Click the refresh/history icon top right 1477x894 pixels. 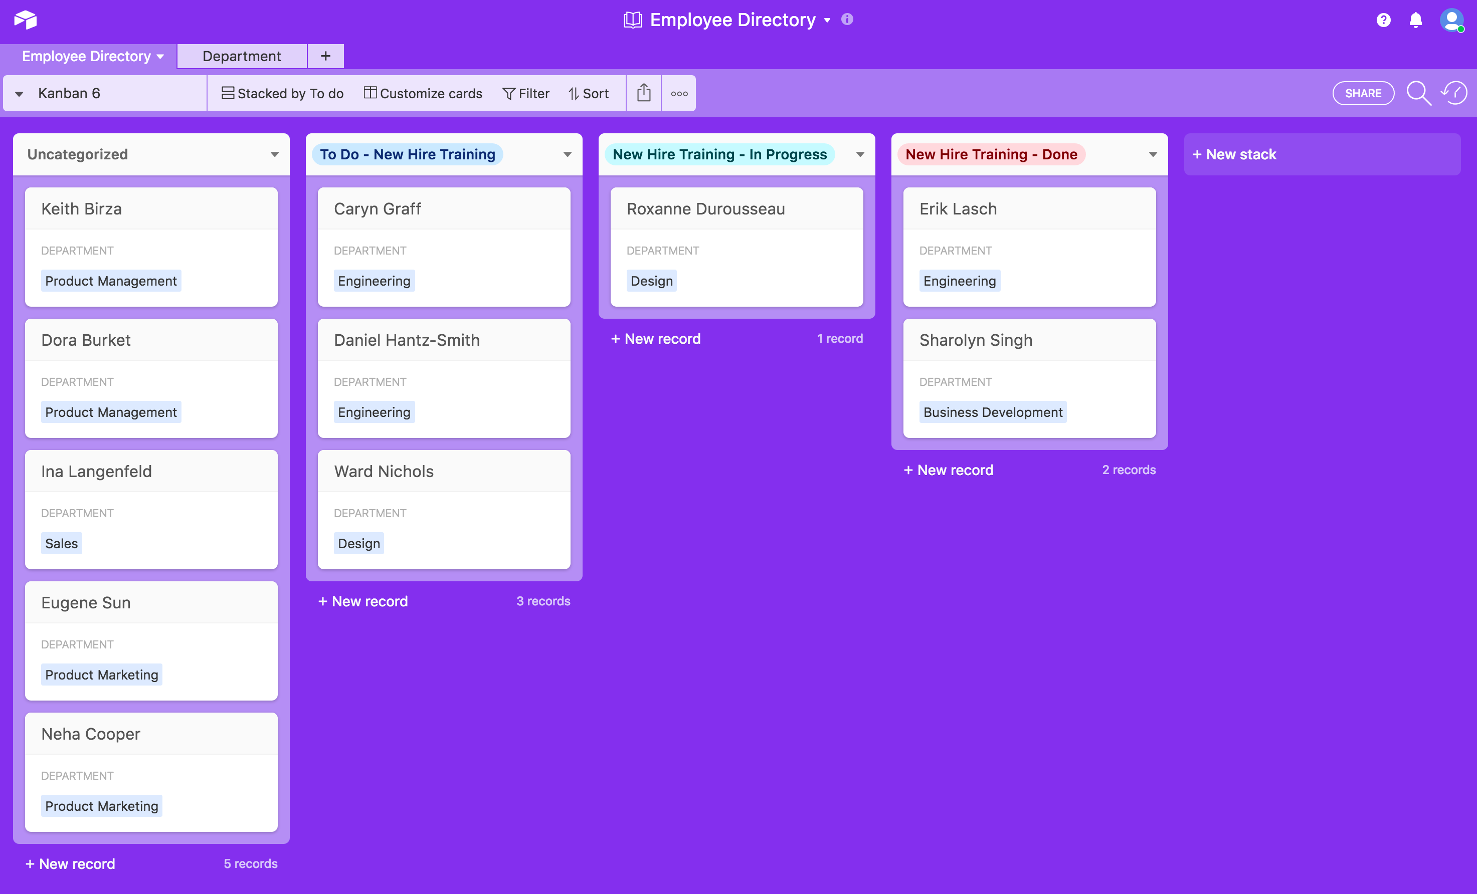click(x=1454, y=93)
